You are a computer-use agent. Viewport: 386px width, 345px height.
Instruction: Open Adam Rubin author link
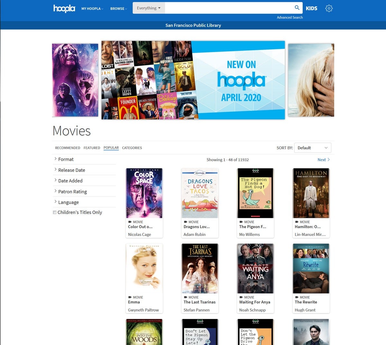[x=194, y=234]
